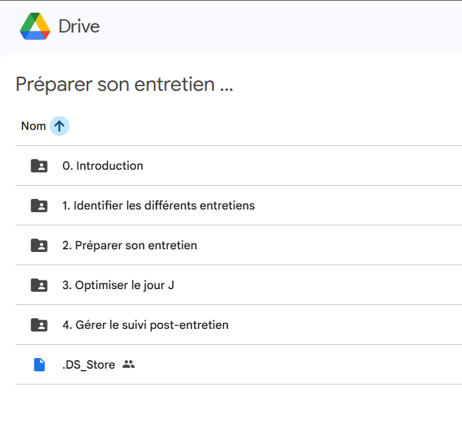Viewport: 462px width, 429px height.
Task: Click the blue file icon for .DS_Store
Action: [39, 365]
